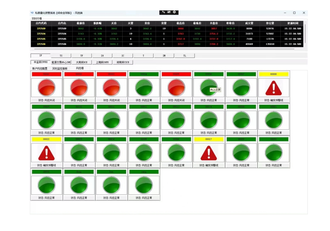Click the red indicator for account 00005
Screen dimensions: 330x231
[x=176, y=88]
